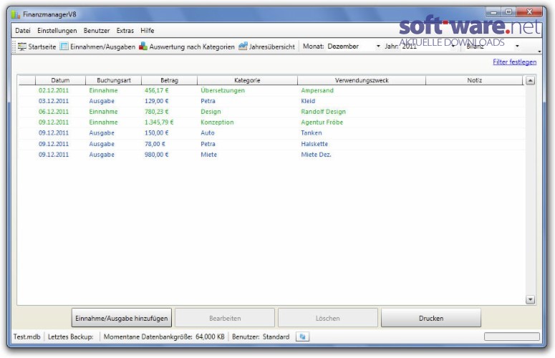Sort by Buchungsart column header

(114, 80)
